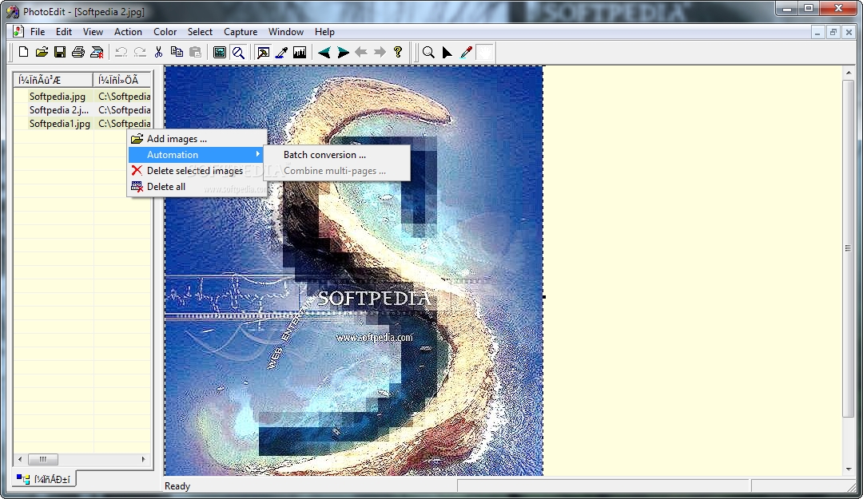Screen dimensions: 863x499
Task: Select the Zoom magnifier tool
Action: [x=428, y=52]
